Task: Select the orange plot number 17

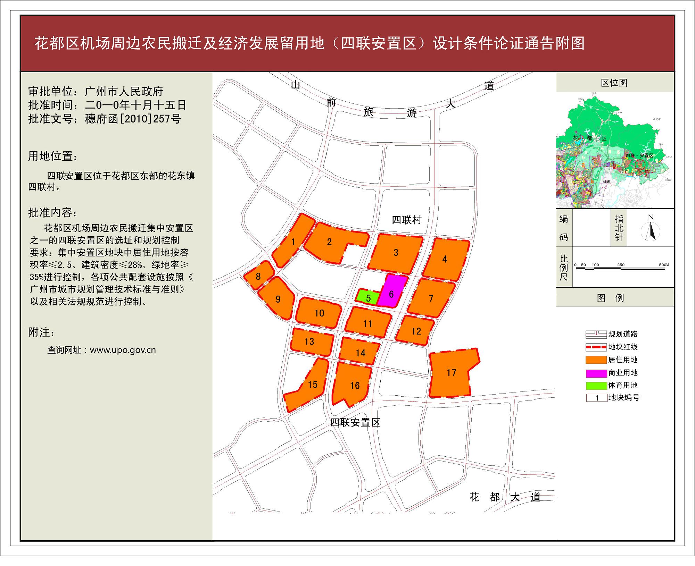Action: (x=451, y=373)
